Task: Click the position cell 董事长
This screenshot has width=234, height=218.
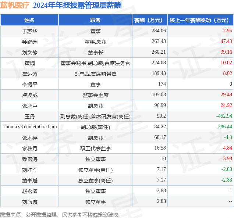Action: 95,53
